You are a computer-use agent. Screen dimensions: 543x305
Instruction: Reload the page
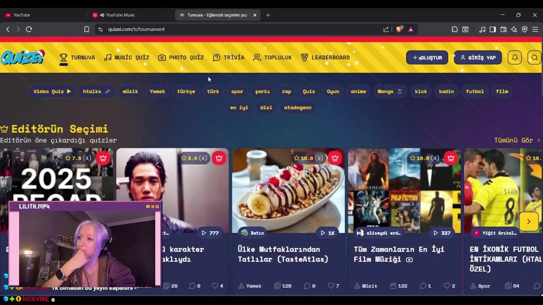[29, 29]
